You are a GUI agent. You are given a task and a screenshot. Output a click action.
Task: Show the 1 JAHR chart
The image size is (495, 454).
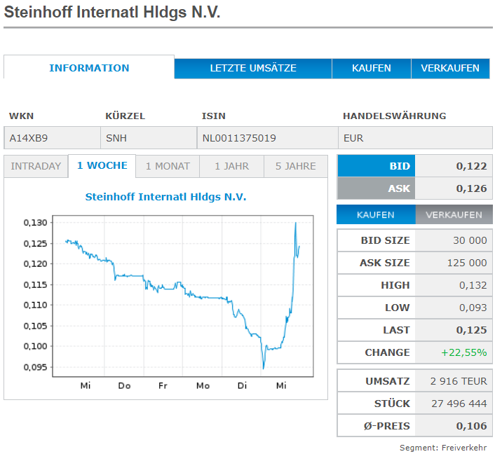pos(231,166)
